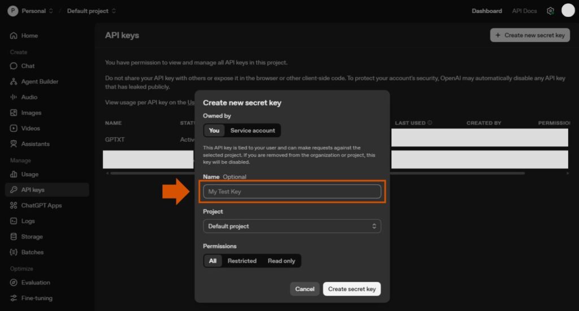This screenshot has width=579, height=311.
Task: Select the Images icon in sidebar
Action: pos(14,113)
